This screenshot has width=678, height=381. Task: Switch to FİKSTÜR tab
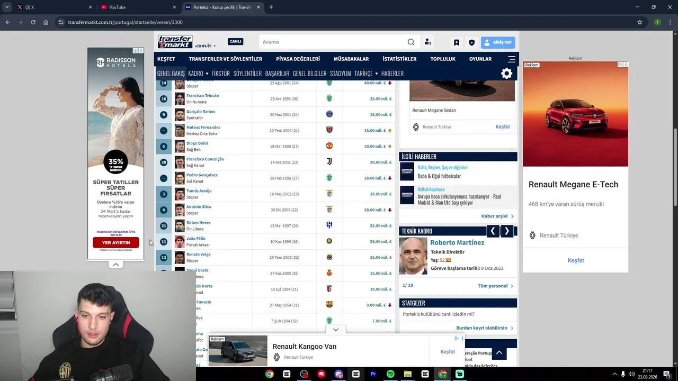point(221,74)
